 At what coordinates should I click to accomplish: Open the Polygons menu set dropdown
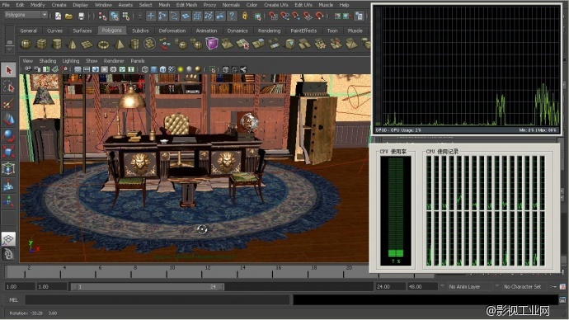click(26, 15)
